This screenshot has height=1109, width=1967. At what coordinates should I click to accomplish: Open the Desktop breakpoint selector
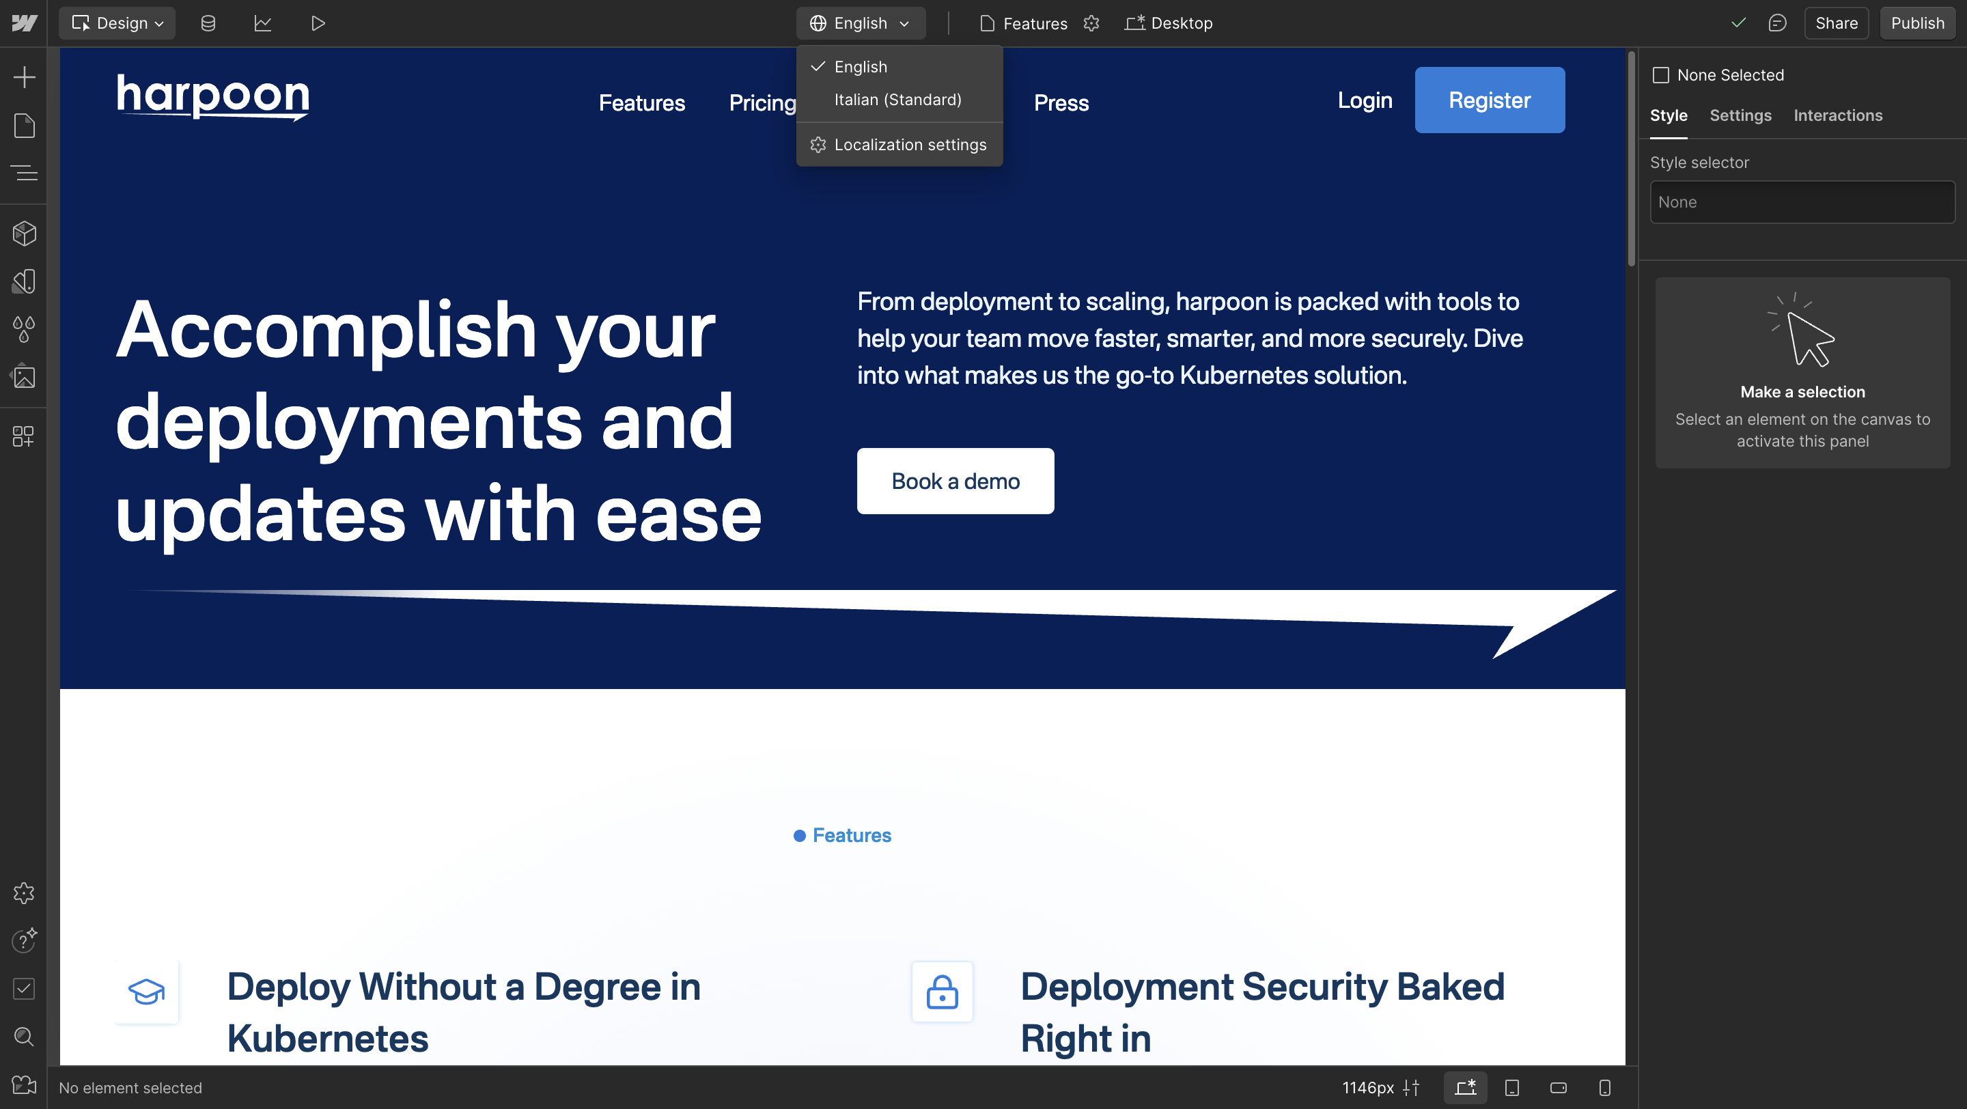pos(1169,23)
